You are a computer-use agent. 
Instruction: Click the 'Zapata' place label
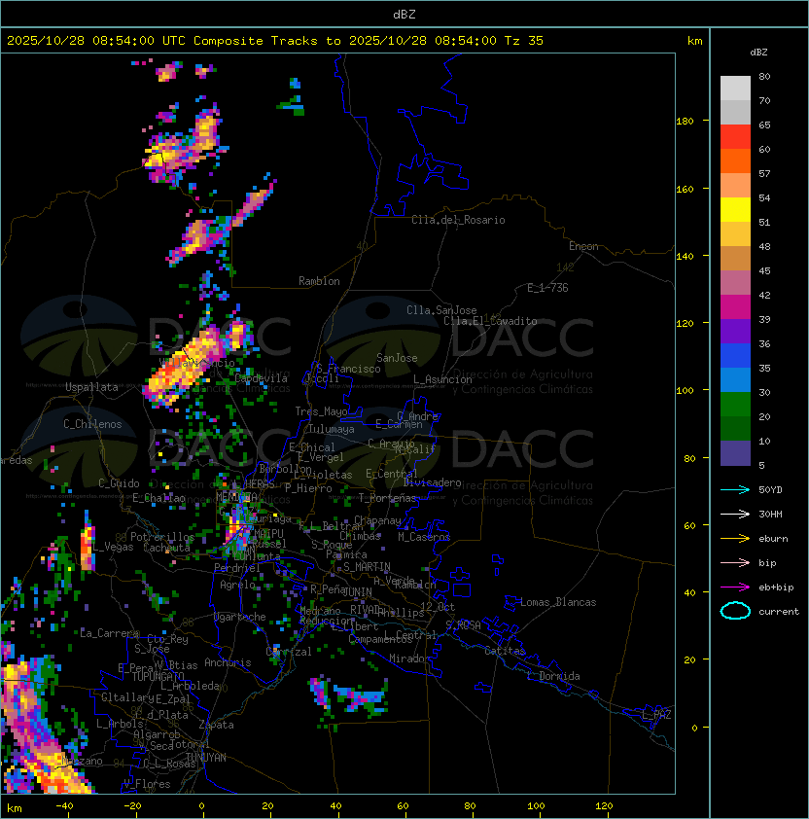[216, 725]
